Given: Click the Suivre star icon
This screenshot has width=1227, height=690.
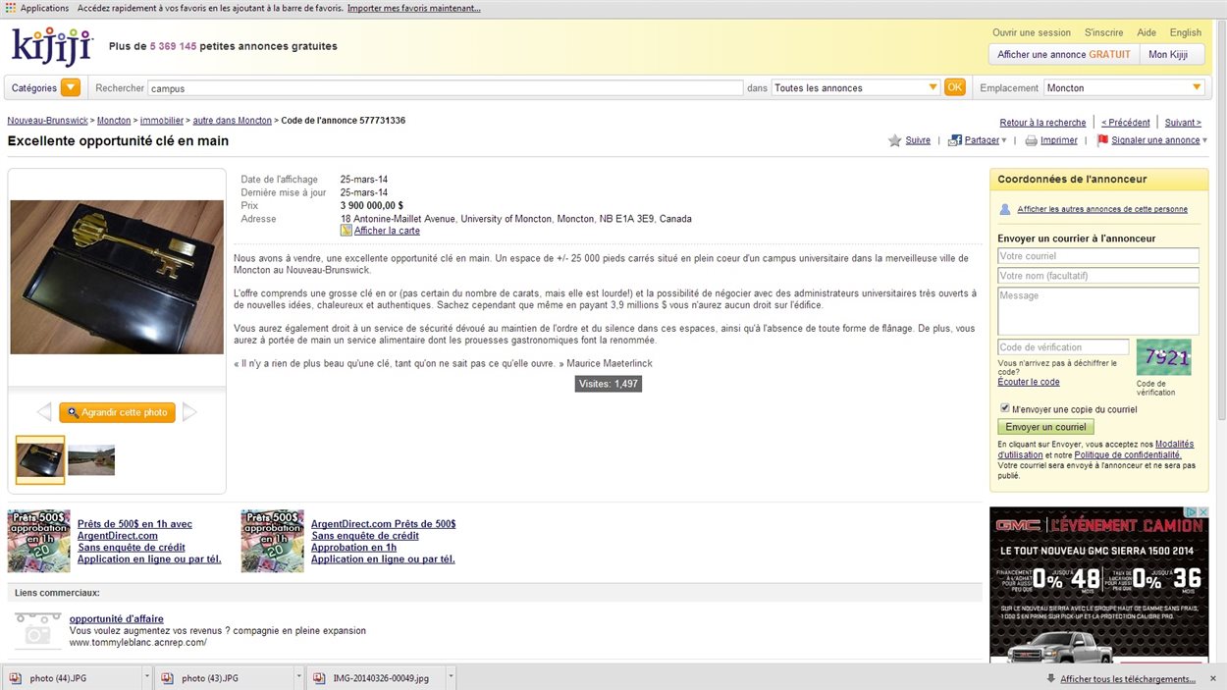Looking at the screenshot, I should 894,139.
